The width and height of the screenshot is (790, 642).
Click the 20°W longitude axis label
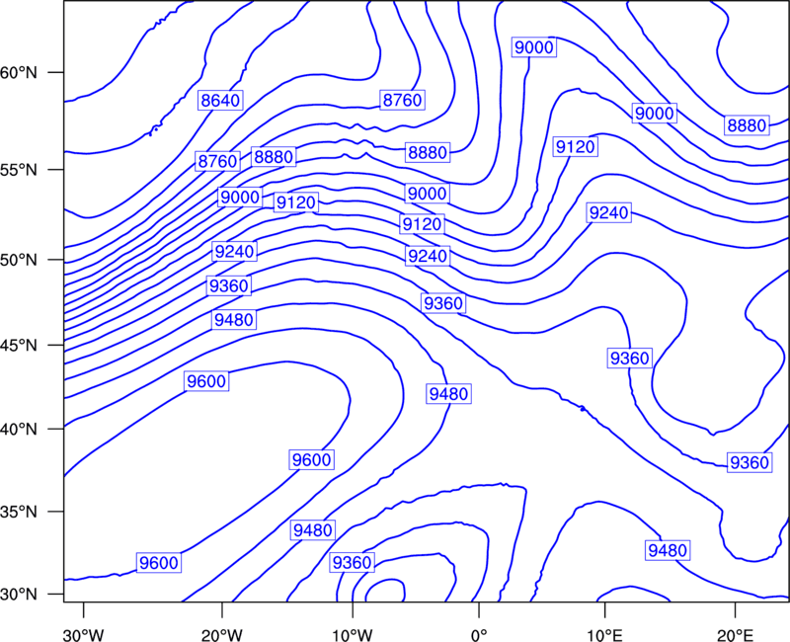tap(222, 635)
